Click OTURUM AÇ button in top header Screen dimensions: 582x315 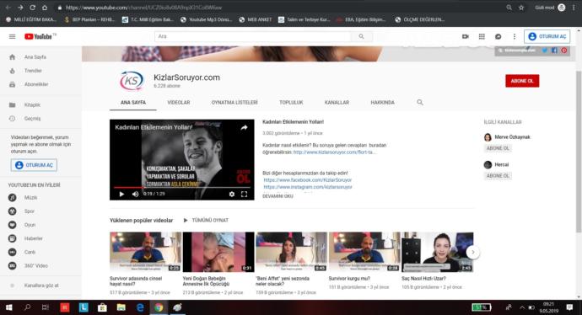[x=547, y=36]
